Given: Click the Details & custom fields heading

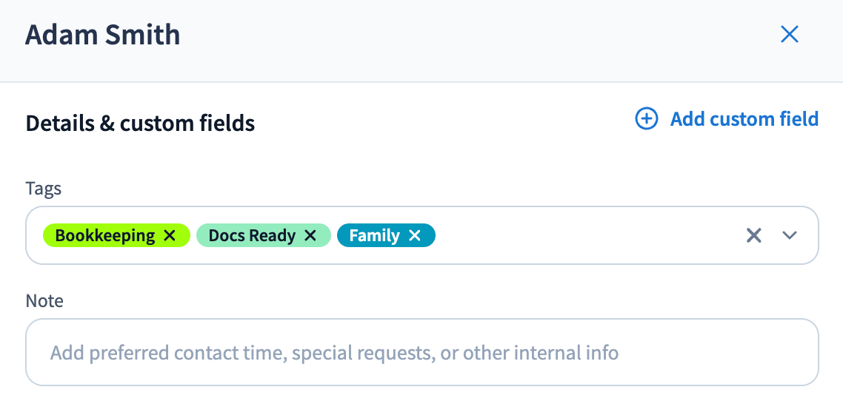Looking at the screenshot, I should point(140,124).
